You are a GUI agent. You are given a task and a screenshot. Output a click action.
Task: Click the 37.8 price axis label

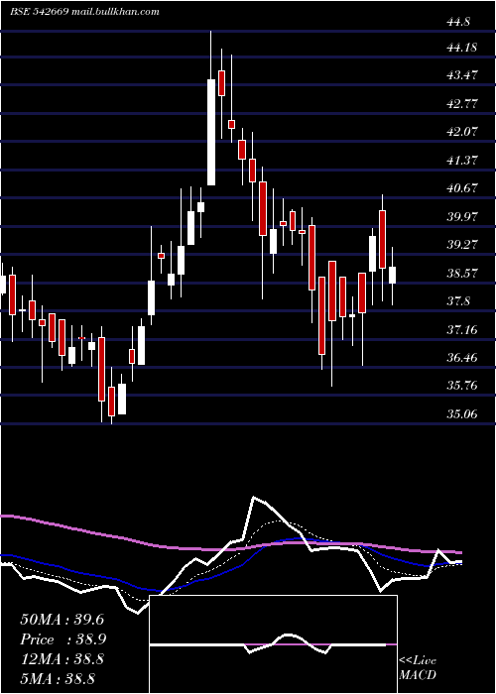pyautogui.click(x=458, y=301)
